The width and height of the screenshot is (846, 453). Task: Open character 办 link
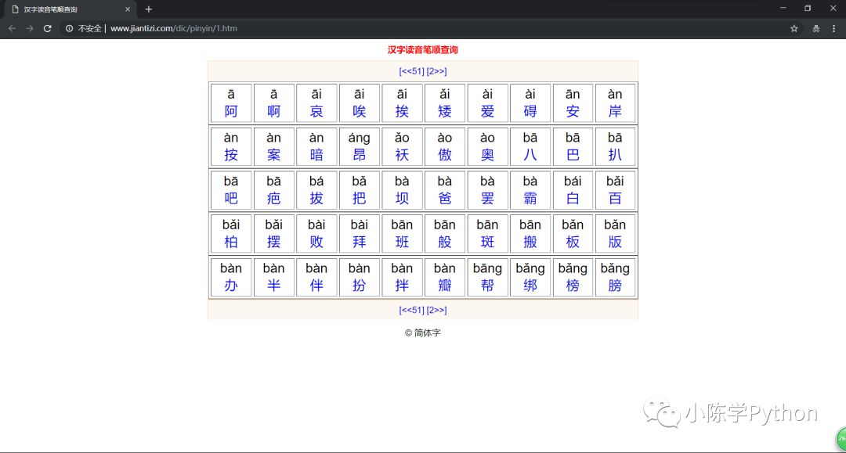[x=231, y=286]
